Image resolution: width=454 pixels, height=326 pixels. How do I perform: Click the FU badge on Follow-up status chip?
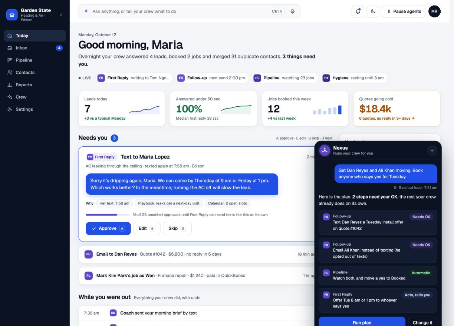pos(181,78)
